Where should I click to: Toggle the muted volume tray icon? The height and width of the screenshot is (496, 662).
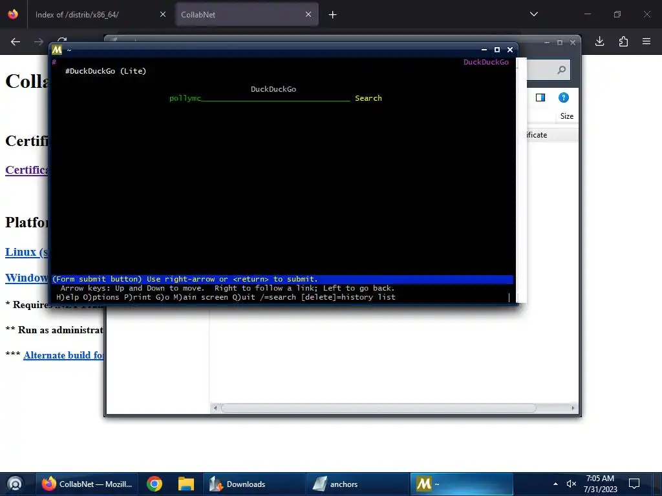pyautogui.click(x=571, y=484)
